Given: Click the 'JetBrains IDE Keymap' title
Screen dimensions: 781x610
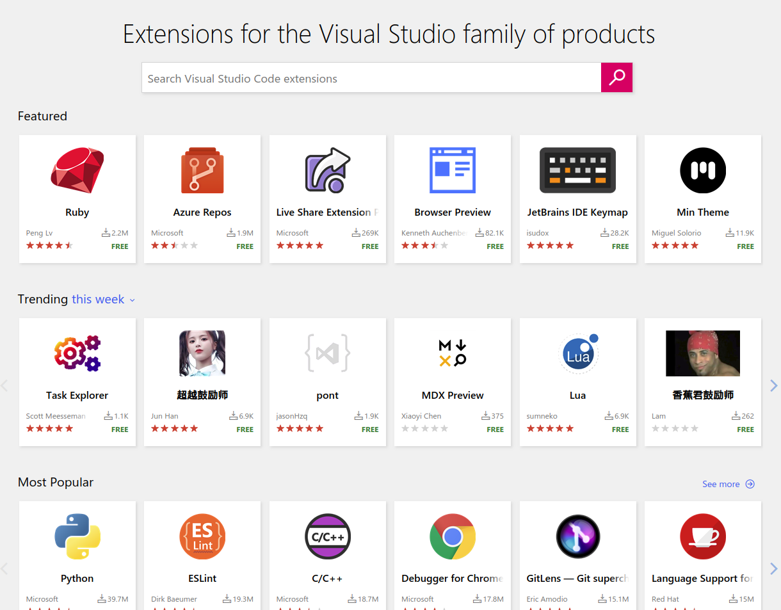Looking at the screenshot, I should [x=577, y=213].
